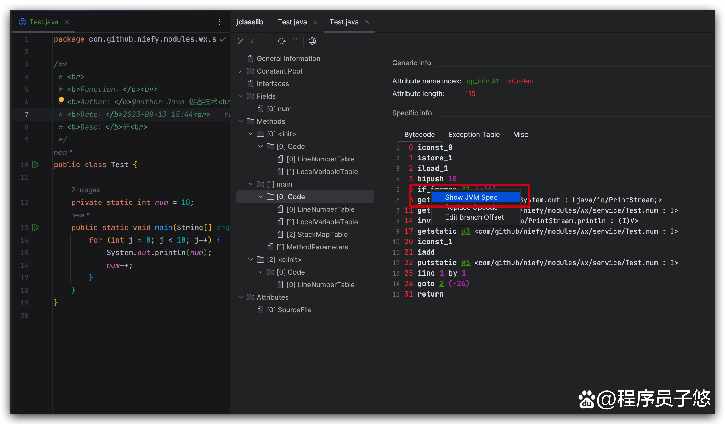Click the yellow lightbulb intention icon
The image size is (725, 424).
click(61, 101)
